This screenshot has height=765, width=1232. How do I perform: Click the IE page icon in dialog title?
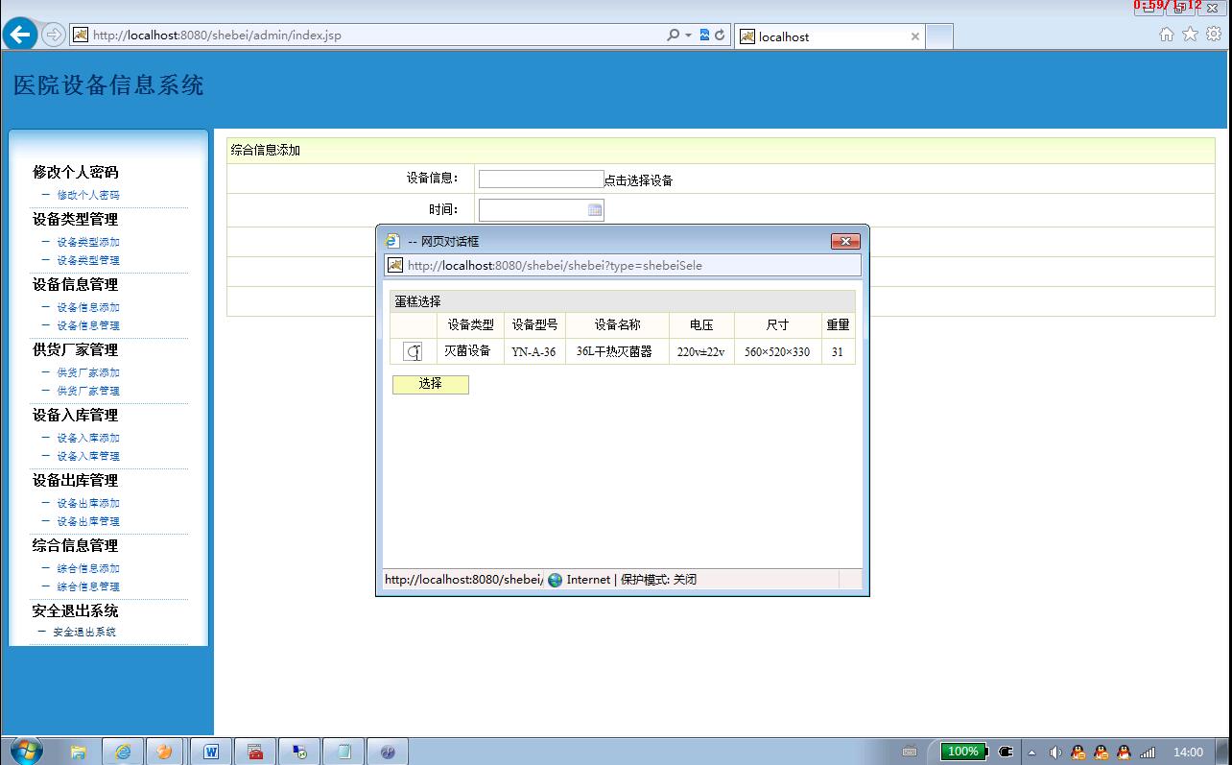(392, 241)
